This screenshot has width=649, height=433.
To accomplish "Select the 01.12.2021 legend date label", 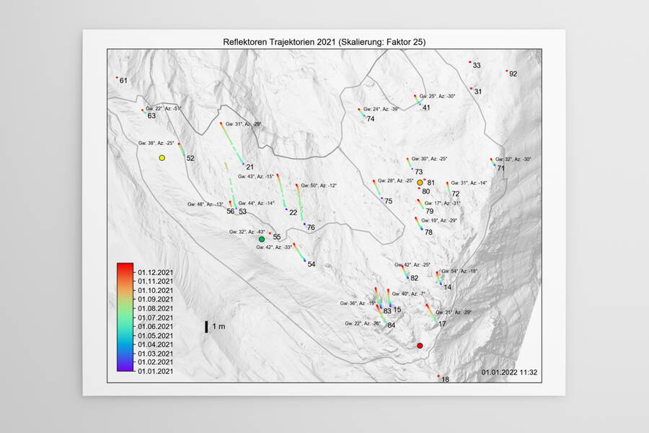I will coord(154,272).
